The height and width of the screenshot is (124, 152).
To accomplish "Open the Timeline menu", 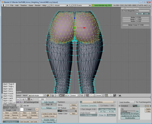I will (24, 5).
